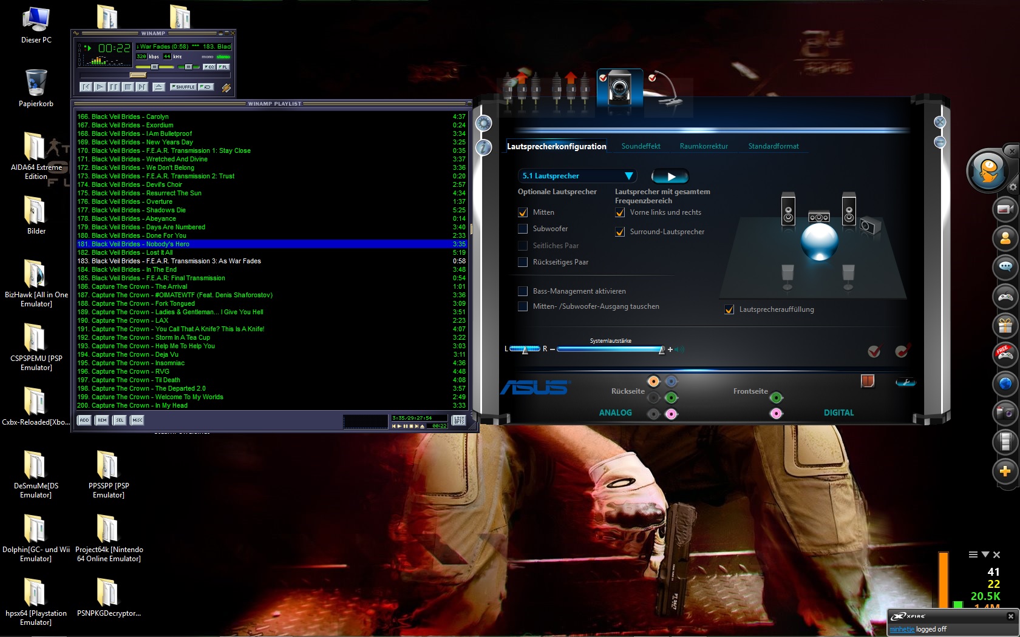Image resolution: width=1020 pixels, height=637 pixels.
Task: Click Winamp eject open-file button
Action: (x=158, y=87)
